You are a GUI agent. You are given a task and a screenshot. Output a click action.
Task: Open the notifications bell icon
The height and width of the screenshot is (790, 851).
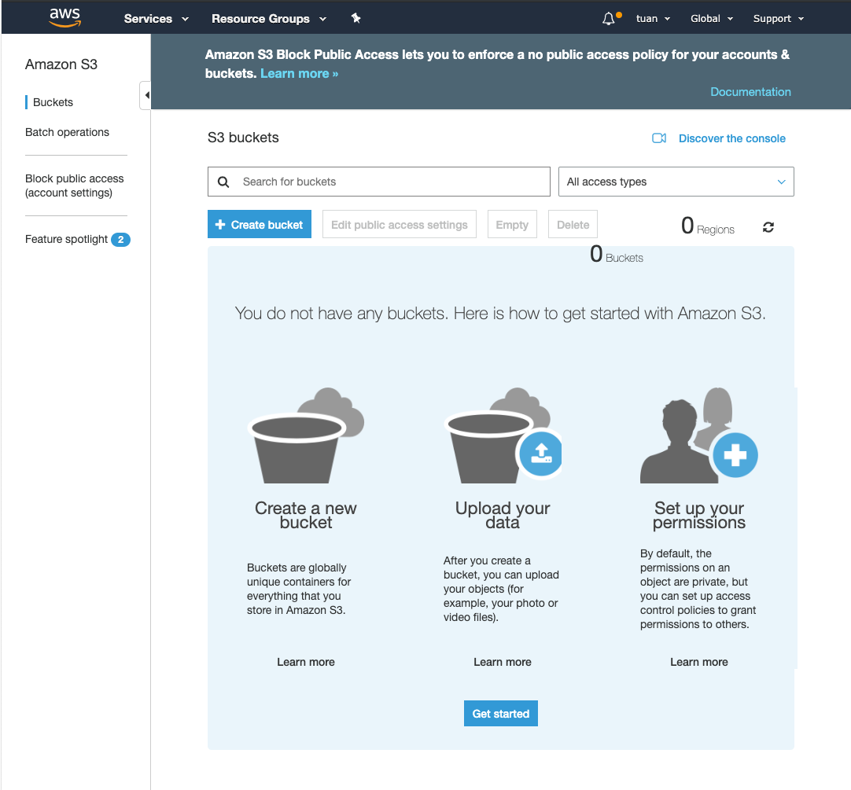[609, 18]
